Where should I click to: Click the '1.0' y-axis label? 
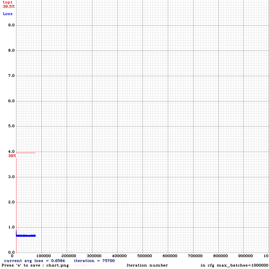pyautogui.click(x=12, y=227)
